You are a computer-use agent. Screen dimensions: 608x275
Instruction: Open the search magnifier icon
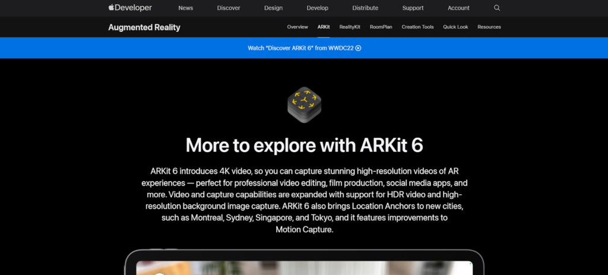point(497,8)
